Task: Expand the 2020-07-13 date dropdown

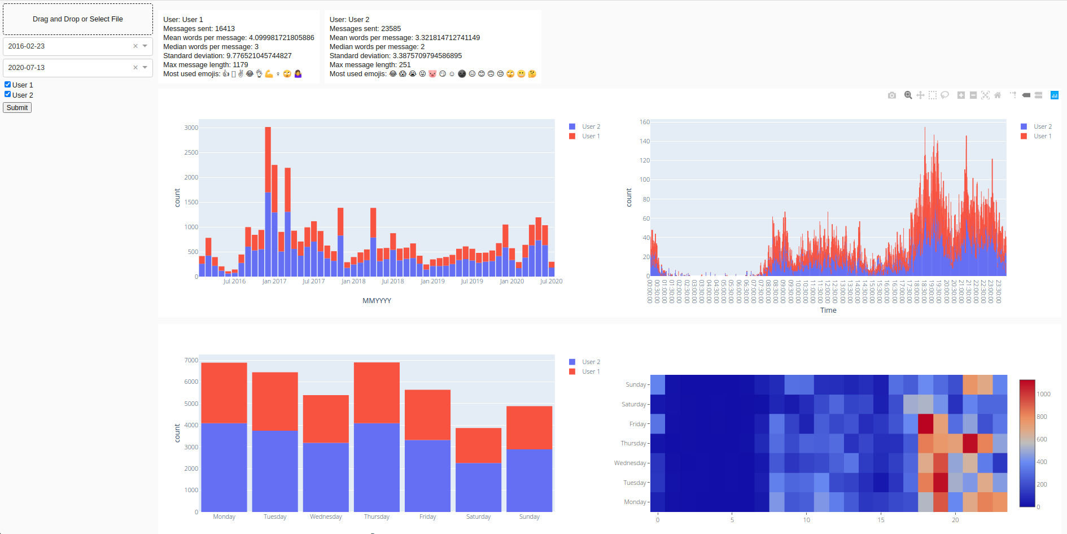Action: coord(145,68)
